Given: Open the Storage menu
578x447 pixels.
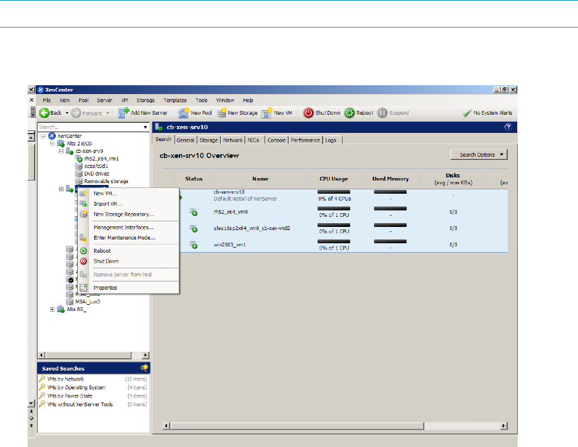Looking at the screenshot, I should 146,100.
